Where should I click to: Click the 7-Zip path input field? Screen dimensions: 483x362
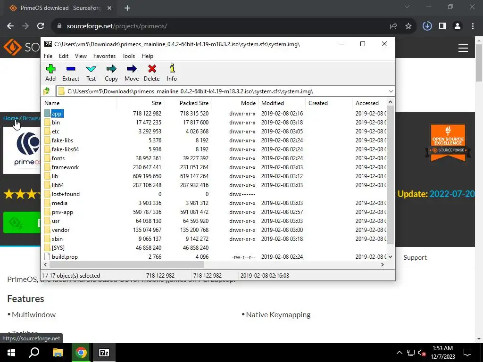[225, 91]
